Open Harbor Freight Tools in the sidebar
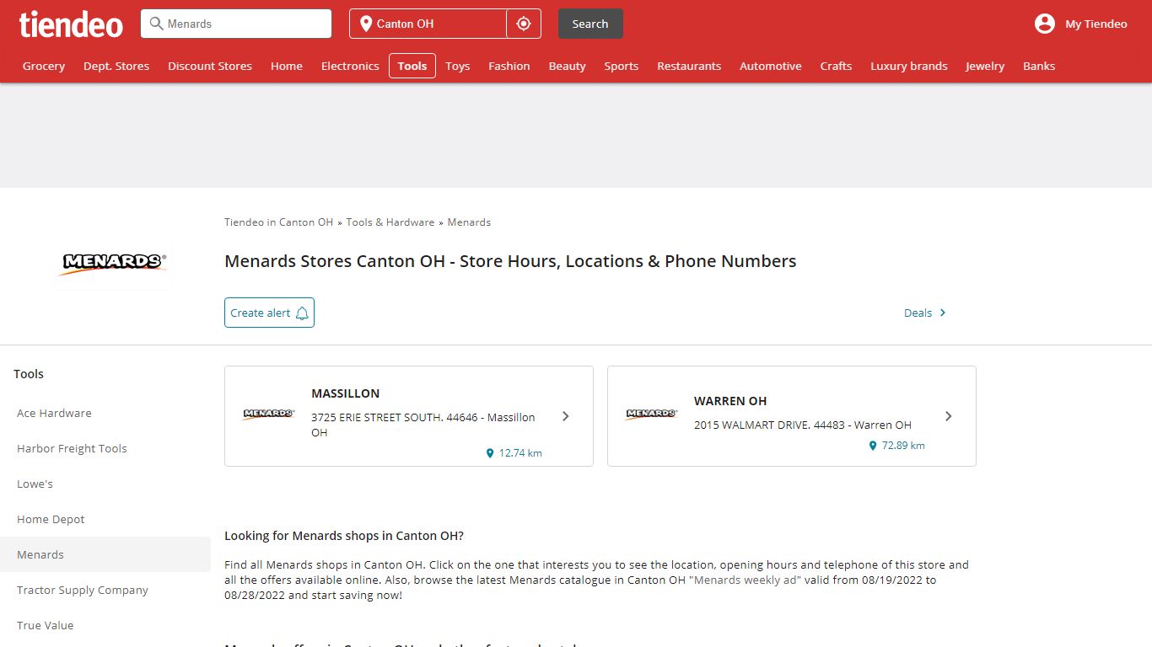The width and height of the screenshot is (1152, 647). [72, 448]
